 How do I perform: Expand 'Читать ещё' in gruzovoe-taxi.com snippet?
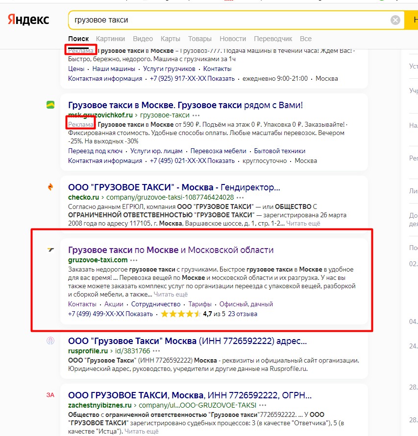(x=171, y=295)
